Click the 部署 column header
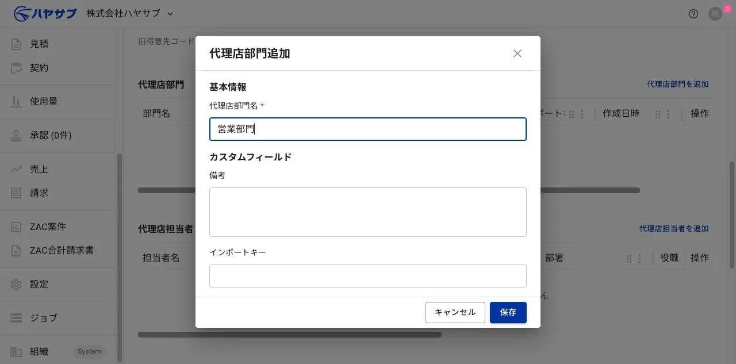Screen dimensions: 736x364 554,258
